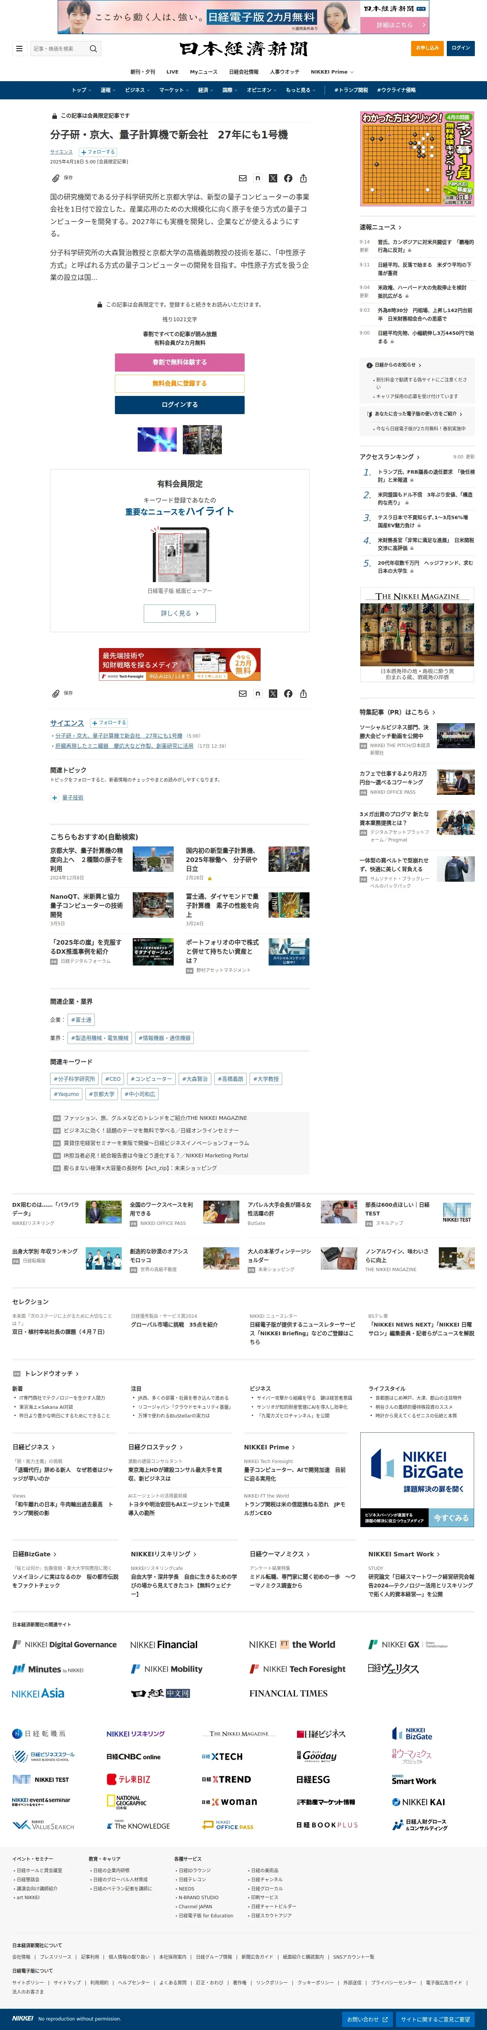Open the NIKKEI KAI logo link

point(418,1801)
